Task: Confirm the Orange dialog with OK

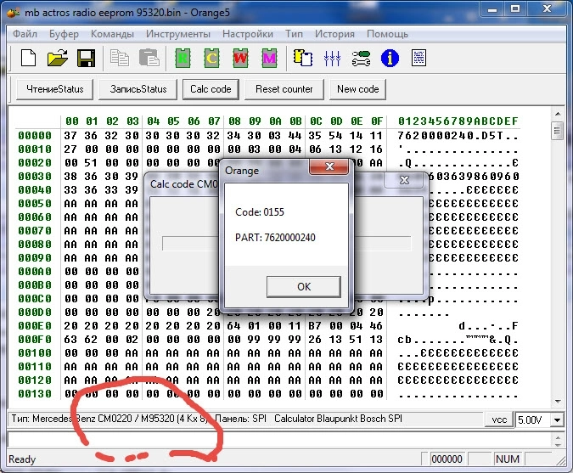Action: (304, 286)
